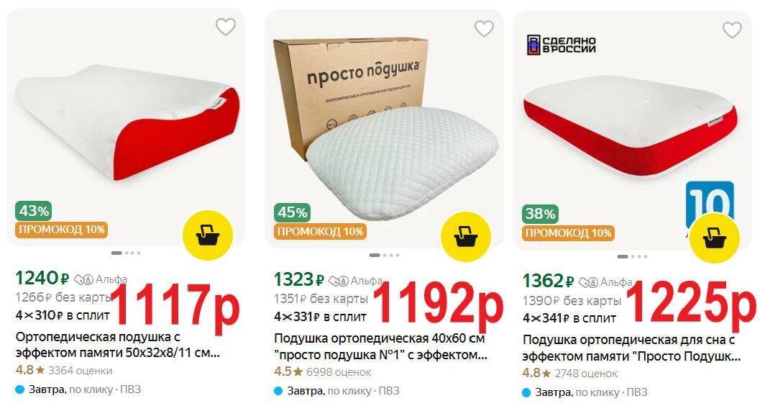Add the red wave pillow to favorites
This screenshot has height=406, width=760.
(x=225, y=27)
